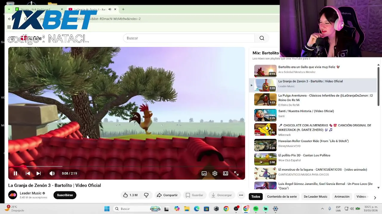Expand the tab search dropdown

click(x=9, y=9)
